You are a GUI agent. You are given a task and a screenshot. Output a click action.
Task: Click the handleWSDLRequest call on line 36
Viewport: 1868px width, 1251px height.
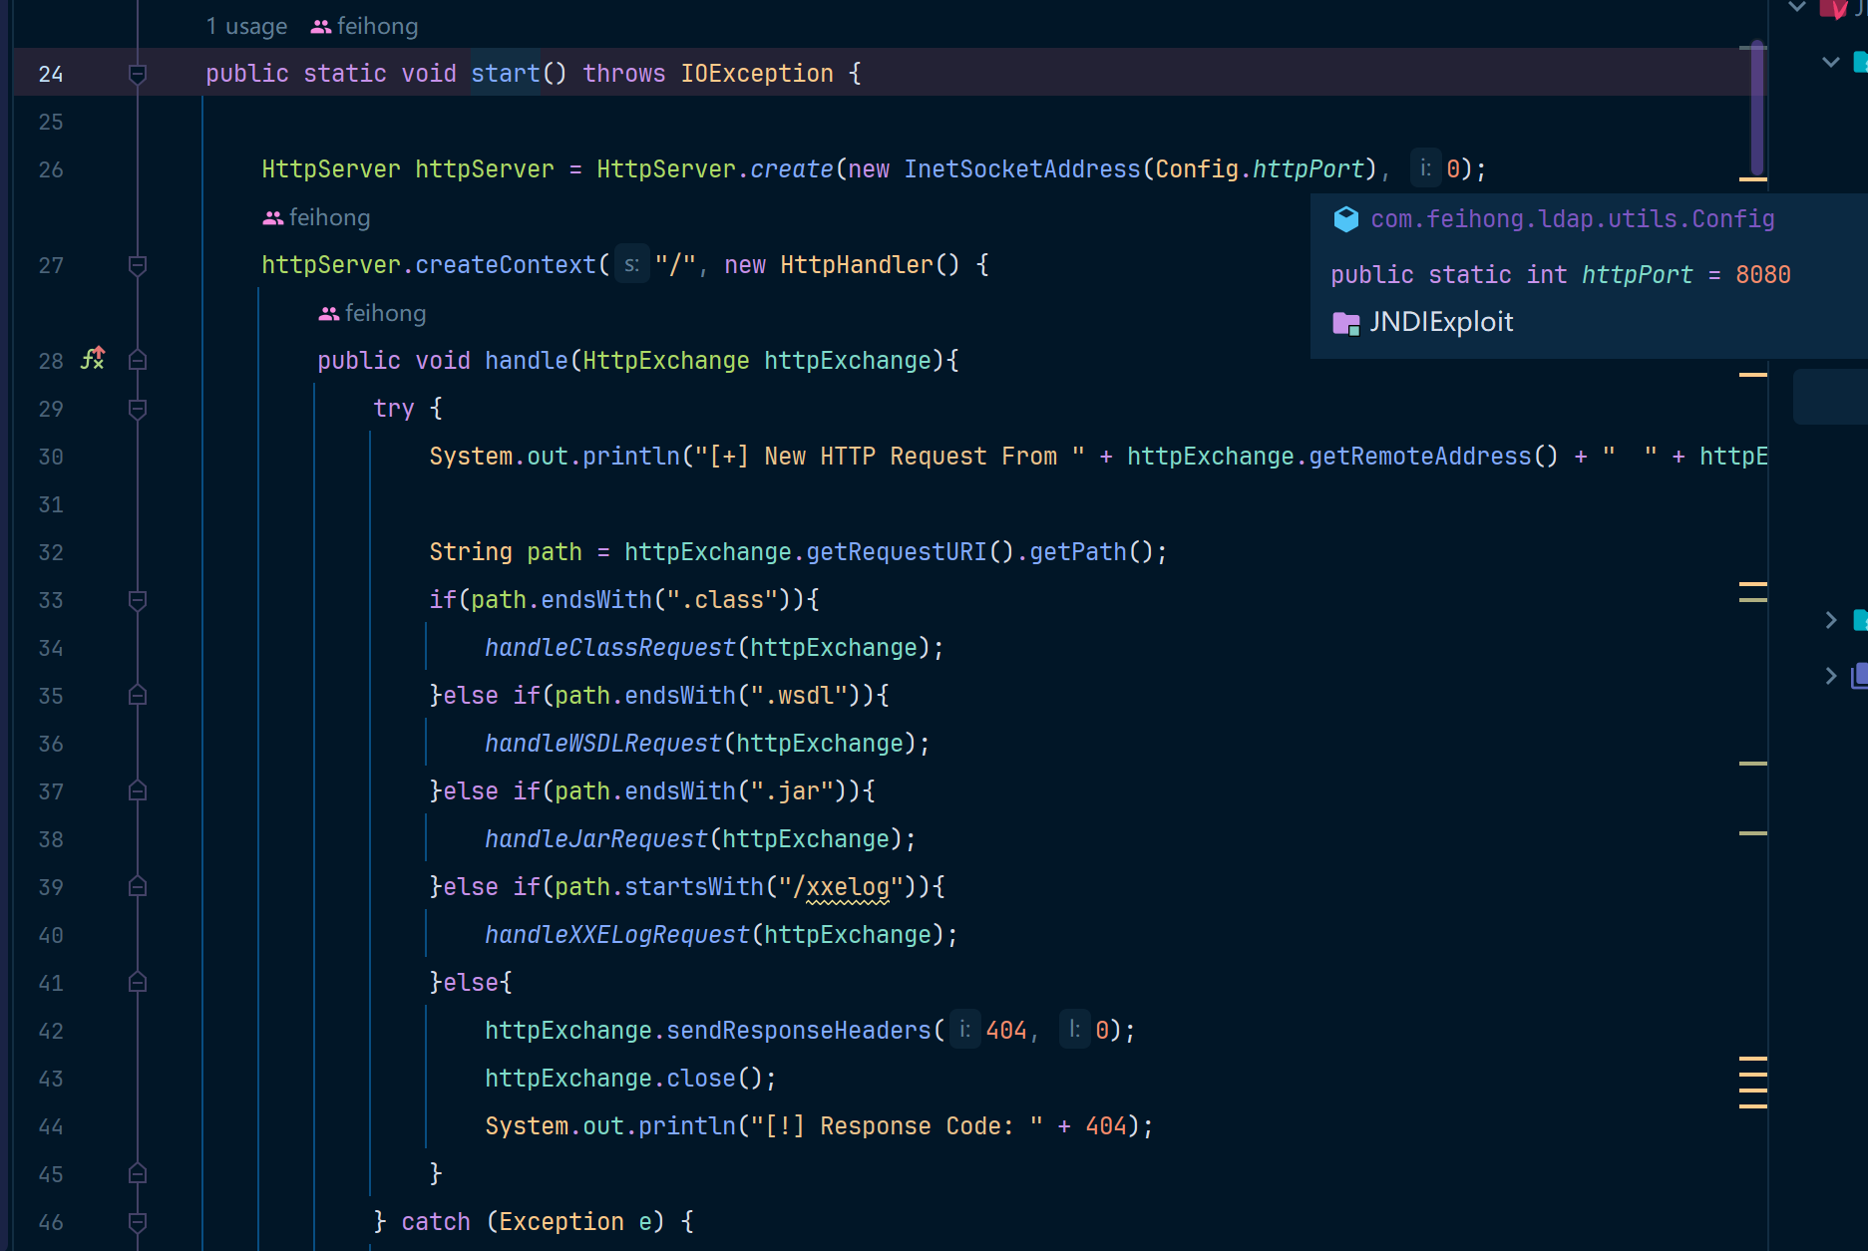tap(603, 744)
